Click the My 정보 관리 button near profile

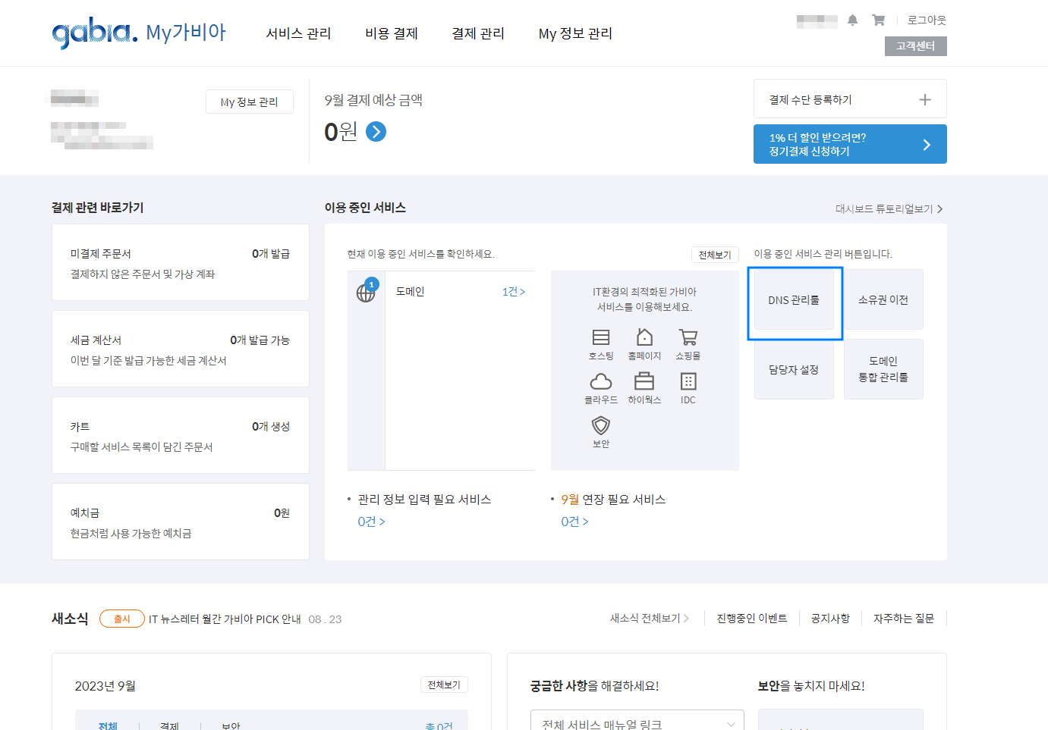(249, 102)
